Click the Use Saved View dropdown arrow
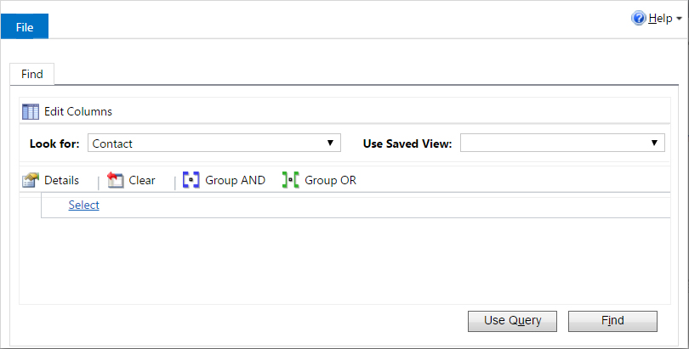The image size is (689, 349). point(654,143)
